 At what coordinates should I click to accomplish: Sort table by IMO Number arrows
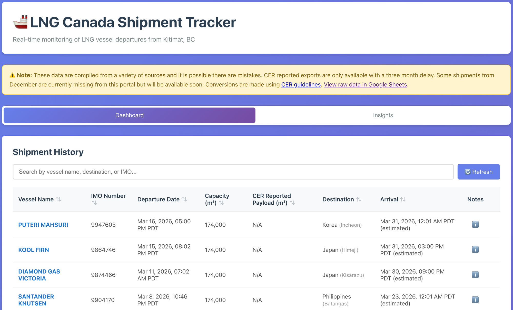[94, 203]
